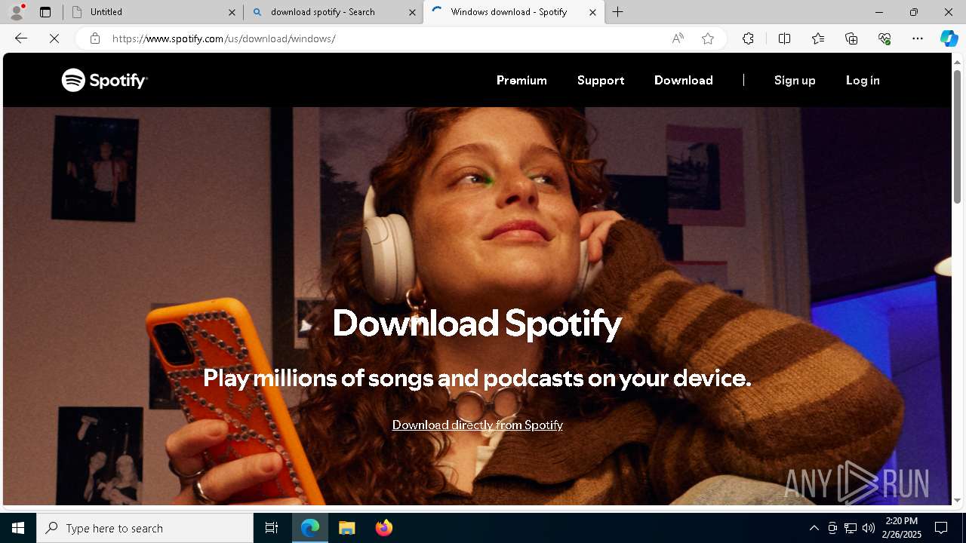Toggle Split screen view
This screenshot has width=966, height=543.
tap(784, 38)
